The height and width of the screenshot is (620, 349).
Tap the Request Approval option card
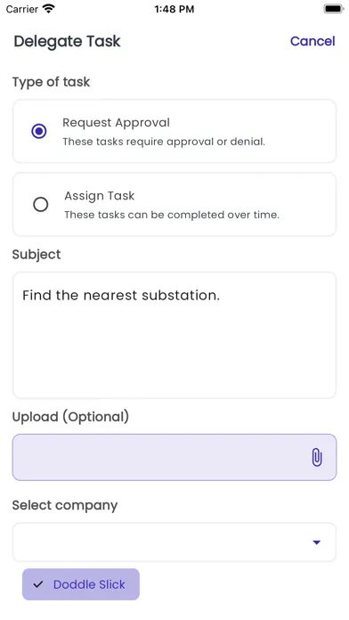174,131
